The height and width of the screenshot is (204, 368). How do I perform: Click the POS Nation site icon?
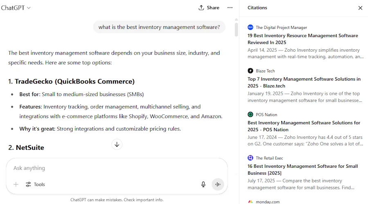click(x=250, y=114)
